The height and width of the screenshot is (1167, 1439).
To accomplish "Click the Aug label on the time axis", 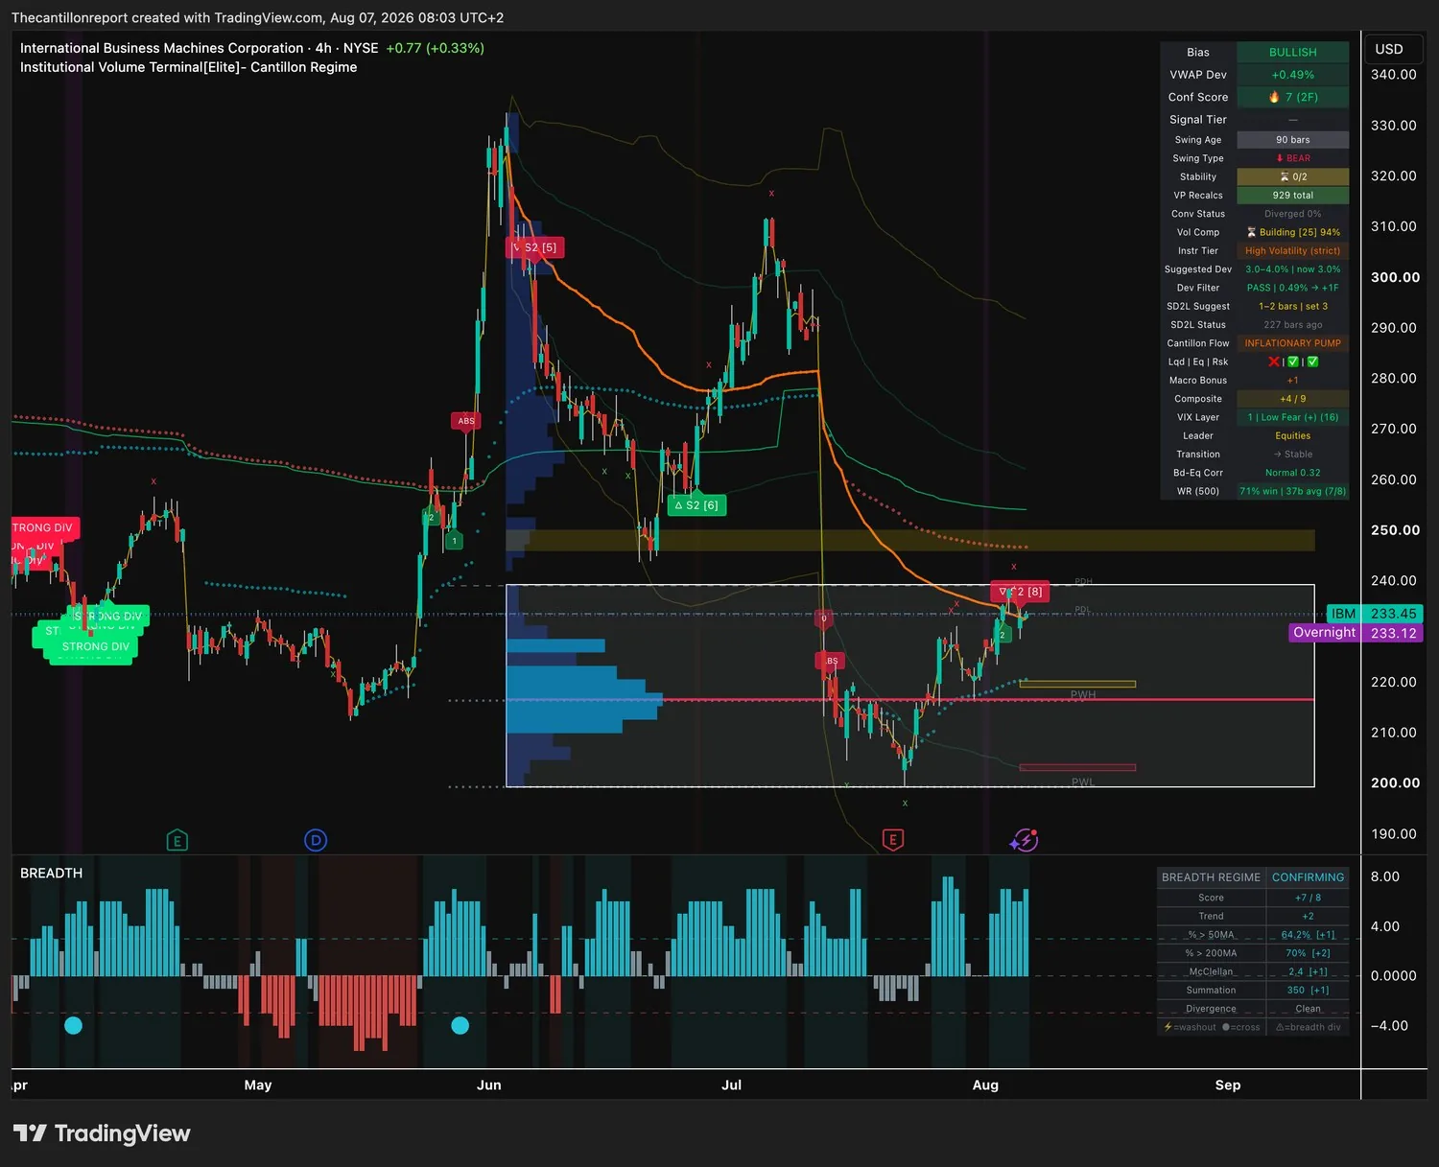I will point(985,1085).
